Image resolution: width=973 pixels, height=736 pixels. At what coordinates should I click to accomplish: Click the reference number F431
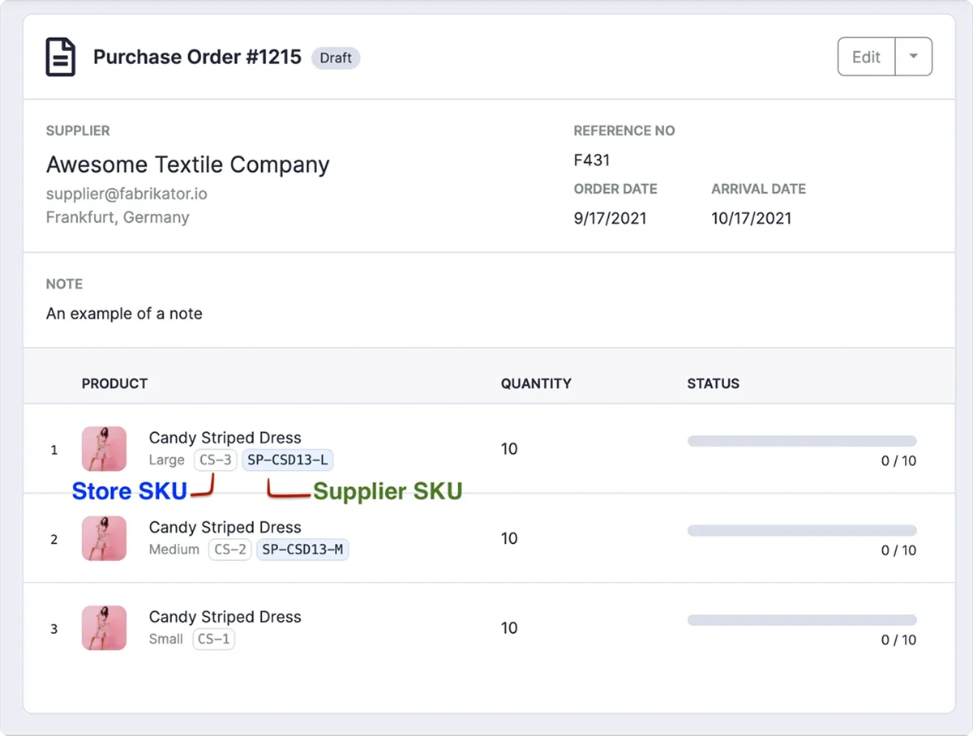point(592,160)
